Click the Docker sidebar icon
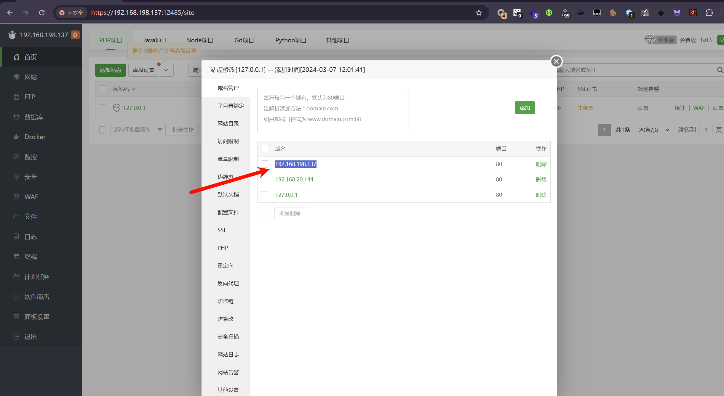724x396 pixels. click(x=17, y=137)
